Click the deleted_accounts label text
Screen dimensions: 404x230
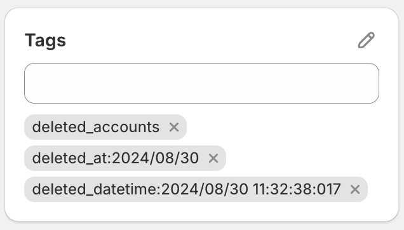pos(95,127)
